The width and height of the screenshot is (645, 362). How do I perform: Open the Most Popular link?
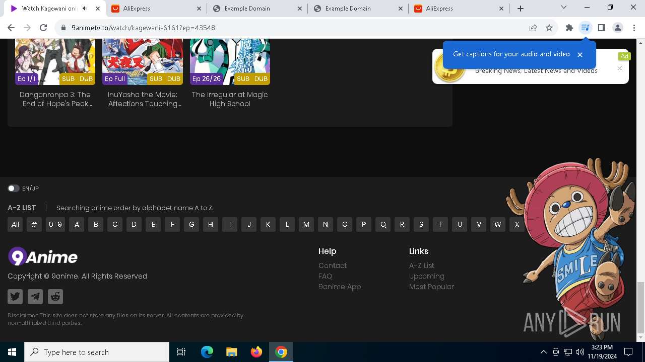(x=432, y=287)
